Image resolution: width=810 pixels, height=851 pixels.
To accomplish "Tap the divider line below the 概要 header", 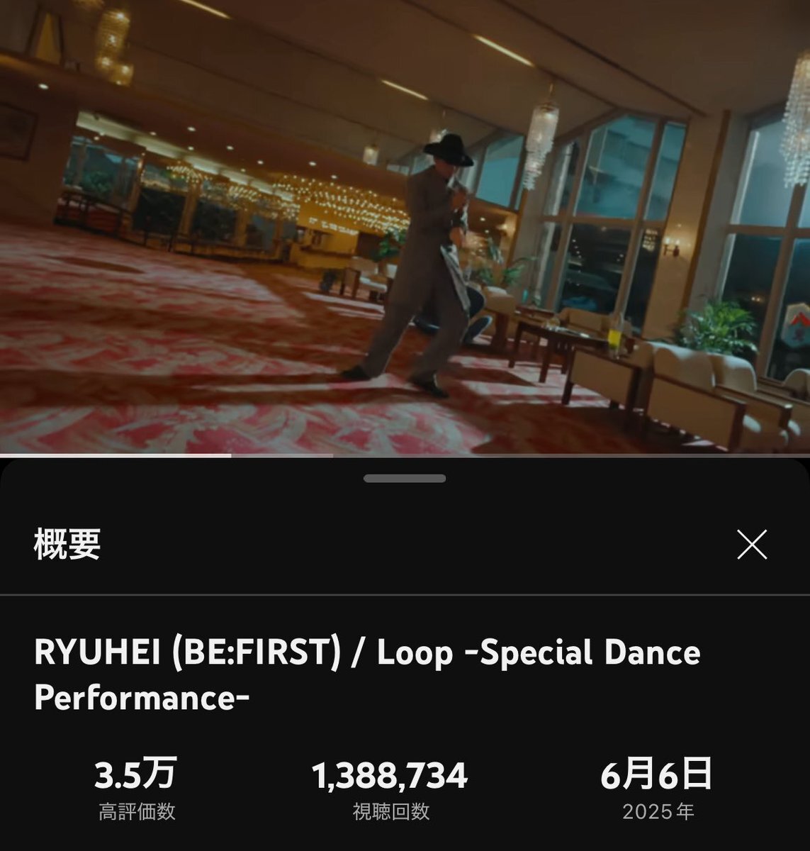I will pyautogui.click(x=405, y=594).
